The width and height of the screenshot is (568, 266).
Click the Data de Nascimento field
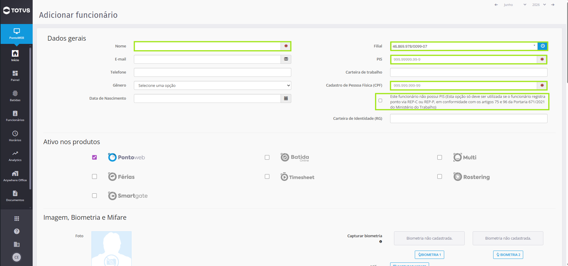(207, 98)
